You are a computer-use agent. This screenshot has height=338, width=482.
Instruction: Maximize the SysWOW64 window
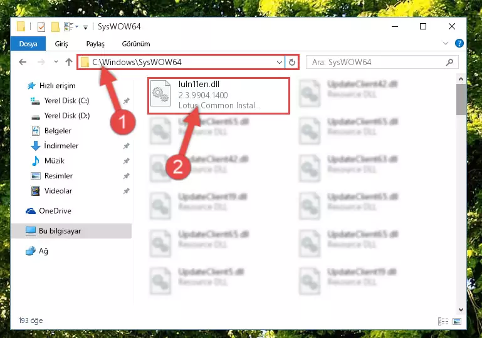point(423,27)
